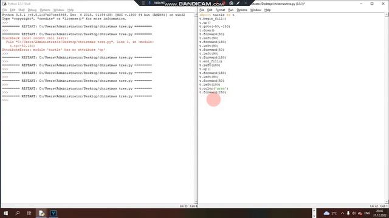Click the Traceback (most recent call last) line
This screenshot has width=389, height=218.
click(x=35, y=38)
